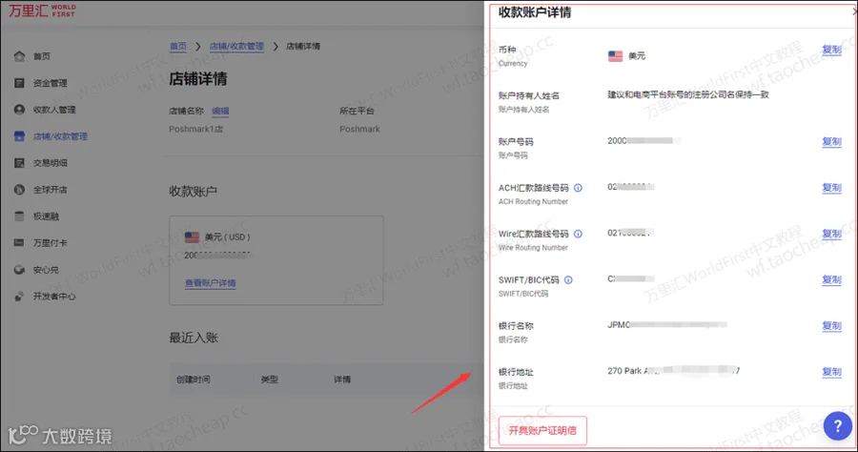The height and width of the screenshot is (452, 858).
Task: Open 交易明细 menu item
Action: click(x=50, y=162)
